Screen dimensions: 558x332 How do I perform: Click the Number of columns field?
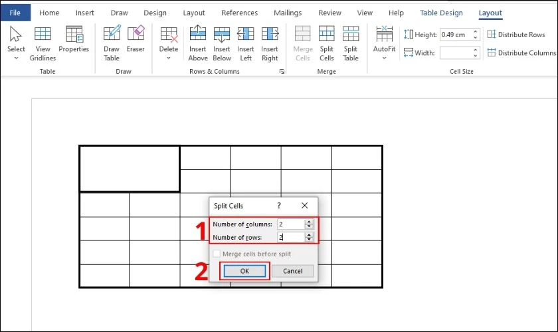pos(291,224)
